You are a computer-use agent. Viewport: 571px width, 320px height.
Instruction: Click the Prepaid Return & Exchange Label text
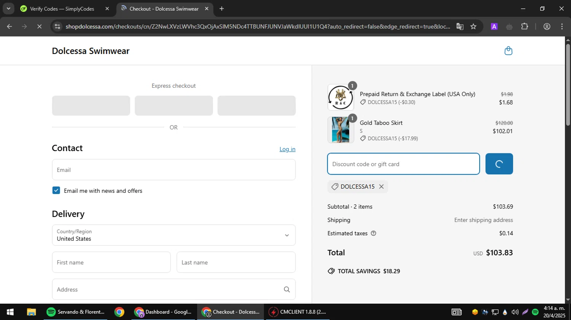(418, 94)
